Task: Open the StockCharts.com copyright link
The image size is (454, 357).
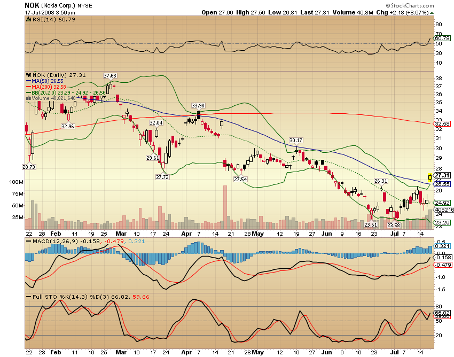Action: 410,5
